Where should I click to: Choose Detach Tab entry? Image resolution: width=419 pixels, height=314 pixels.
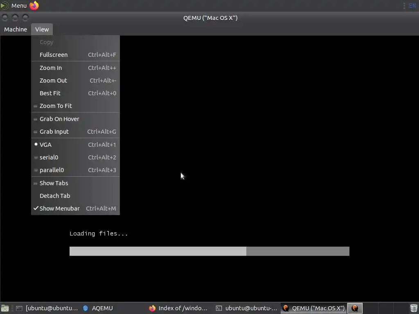(x=75, y=196)
